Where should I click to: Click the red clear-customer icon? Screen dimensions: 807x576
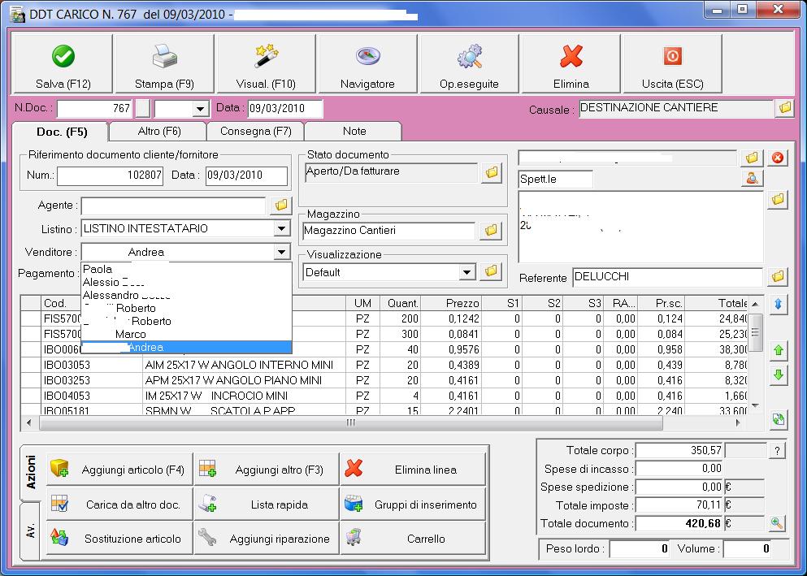tap(778, 158)
